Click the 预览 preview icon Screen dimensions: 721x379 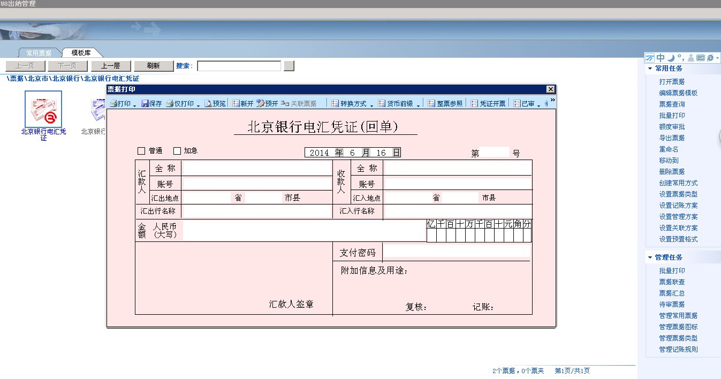(208, 103)
